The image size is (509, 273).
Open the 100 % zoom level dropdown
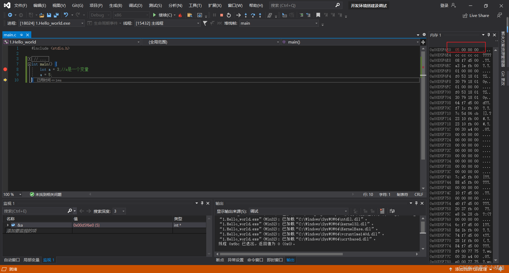(x=12, y=195)
